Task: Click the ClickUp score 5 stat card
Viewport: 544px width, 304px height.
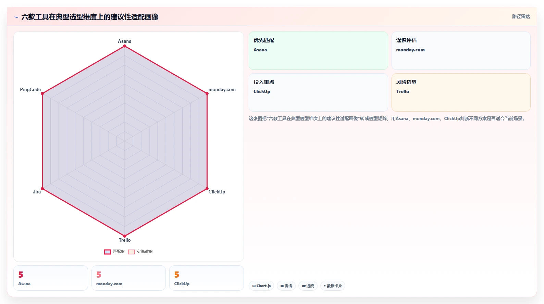Action: tap(207, 278)
